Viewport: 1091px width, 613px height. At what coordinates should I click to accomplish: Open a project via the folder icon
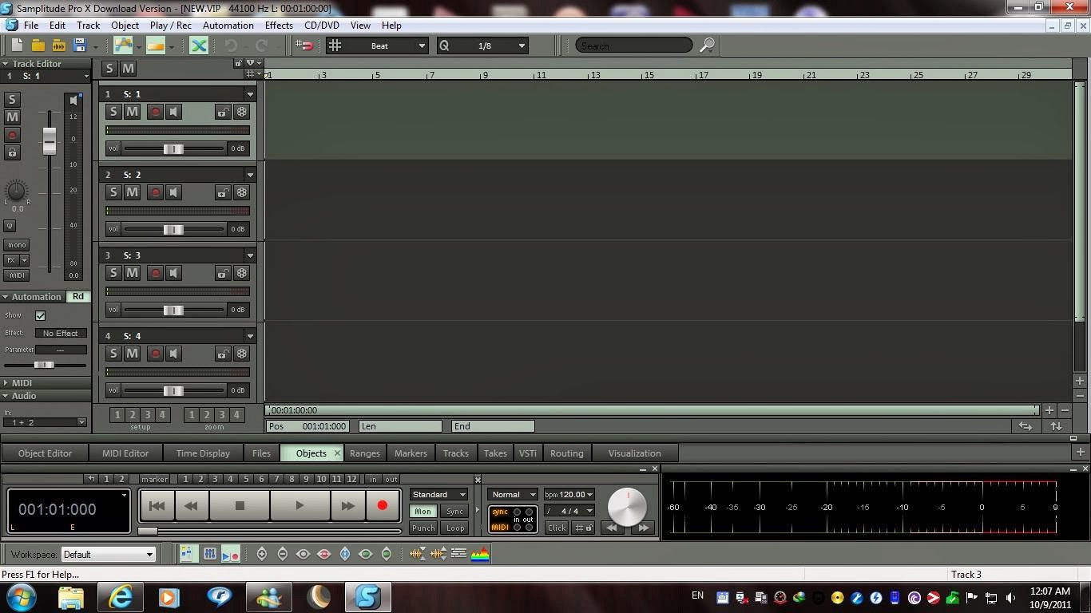[x=38, y=45]
